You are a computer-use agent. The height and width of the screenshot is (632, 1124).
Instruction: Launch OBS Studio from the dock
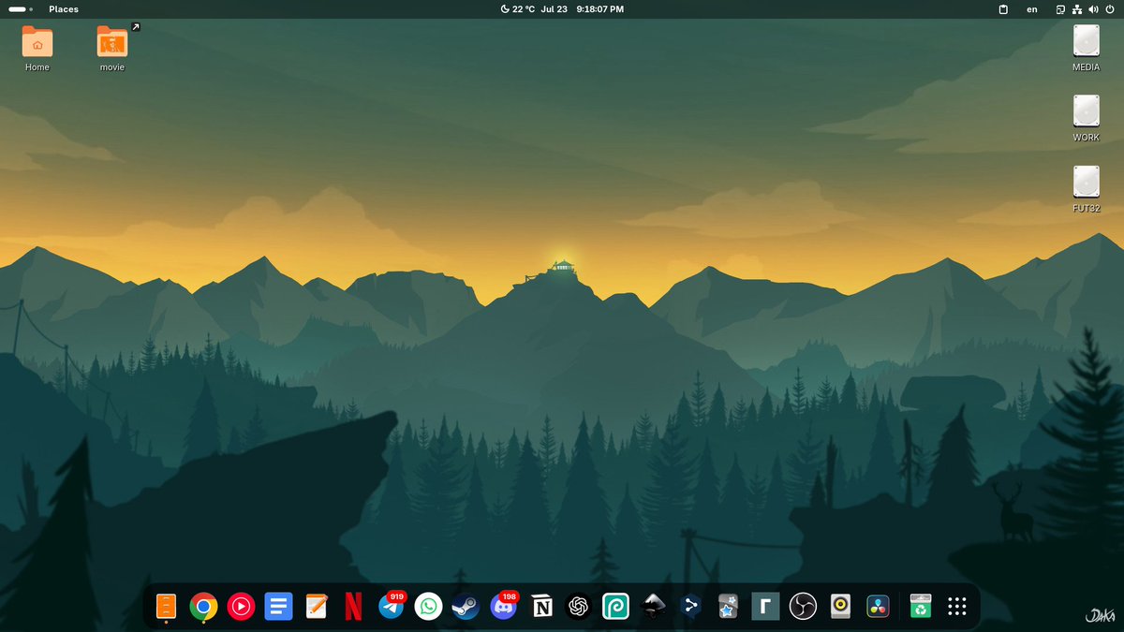[x=803, y=607]
